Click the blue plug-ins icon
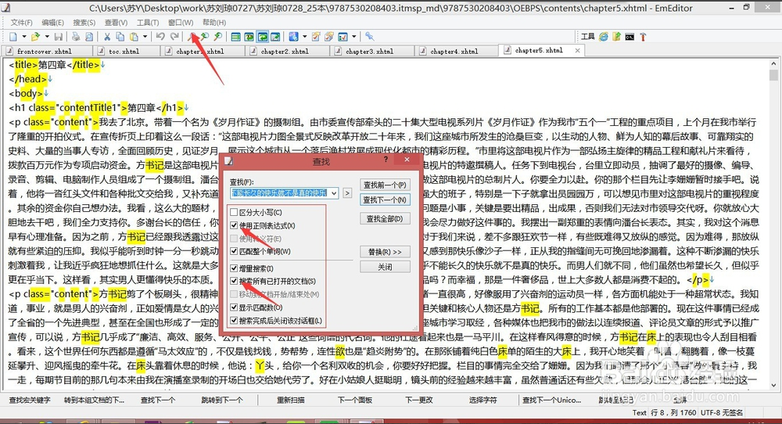Screen dimensions: 782x424 (370, 37)
